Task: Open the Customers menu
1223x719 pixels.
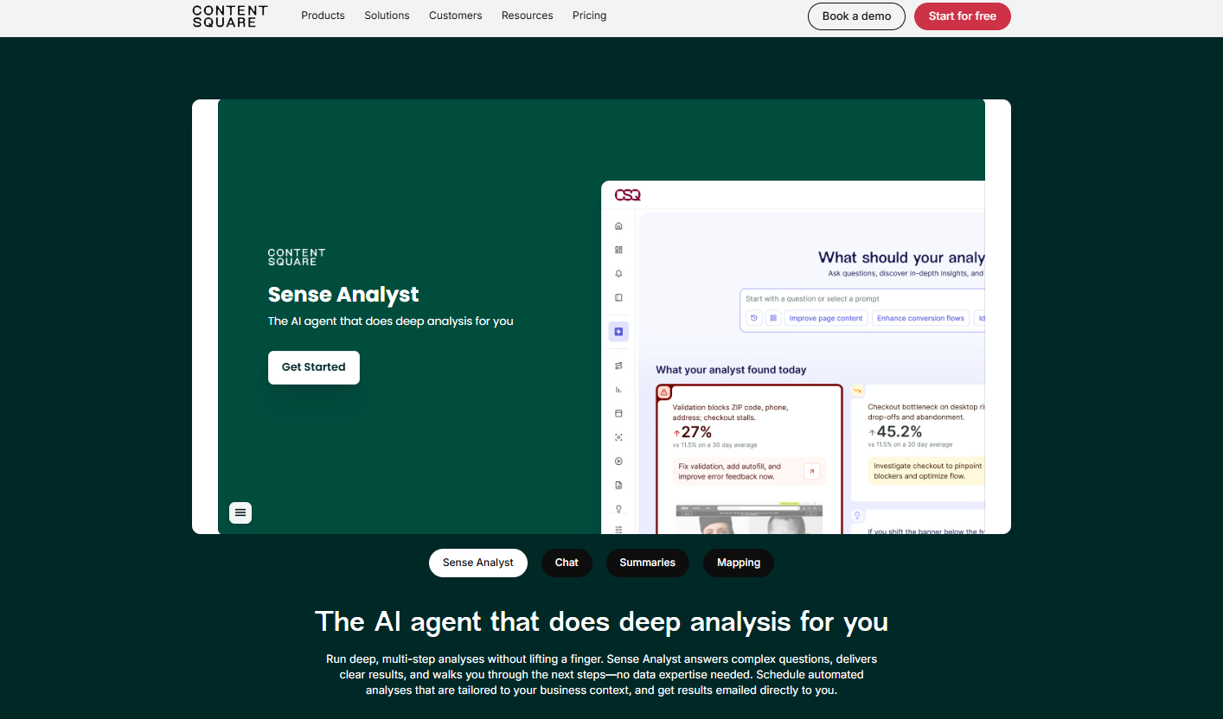Action: point(456,16)
